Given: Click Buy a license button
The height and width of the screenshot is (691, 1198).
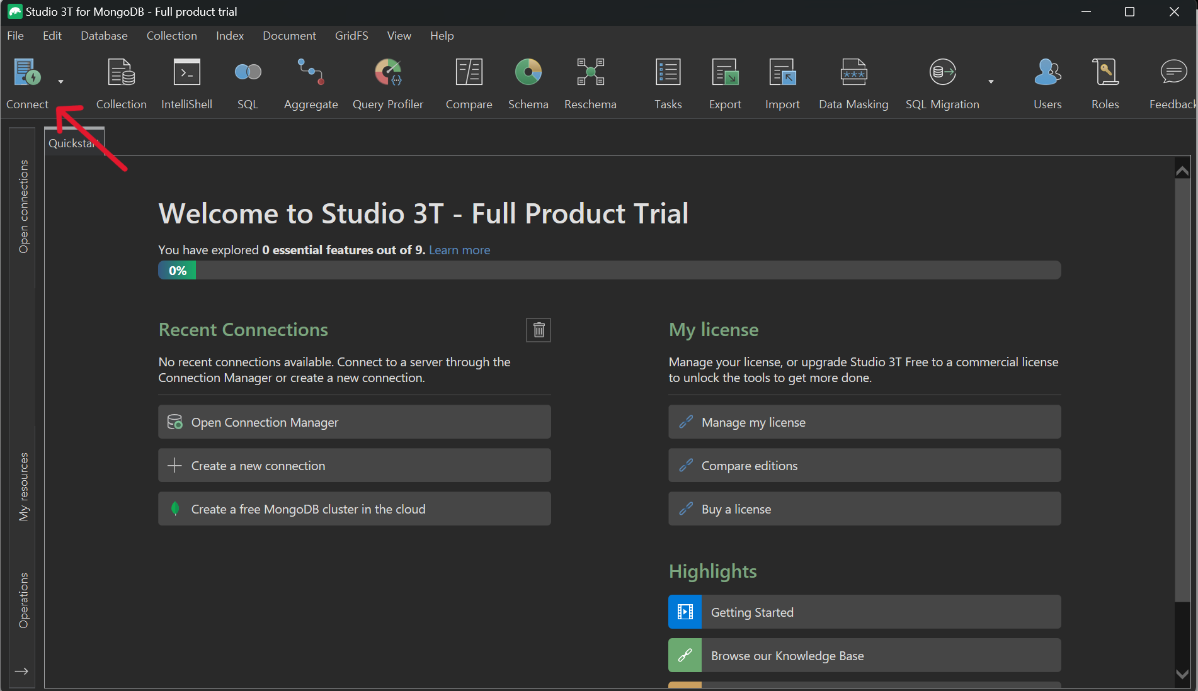Looking at the screenshot, I should 865,508.
